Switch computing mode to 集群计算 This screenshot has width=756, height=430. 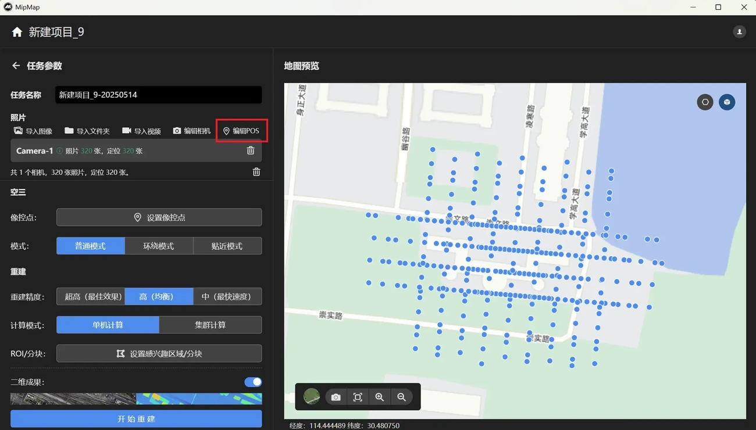click(210, 325)
